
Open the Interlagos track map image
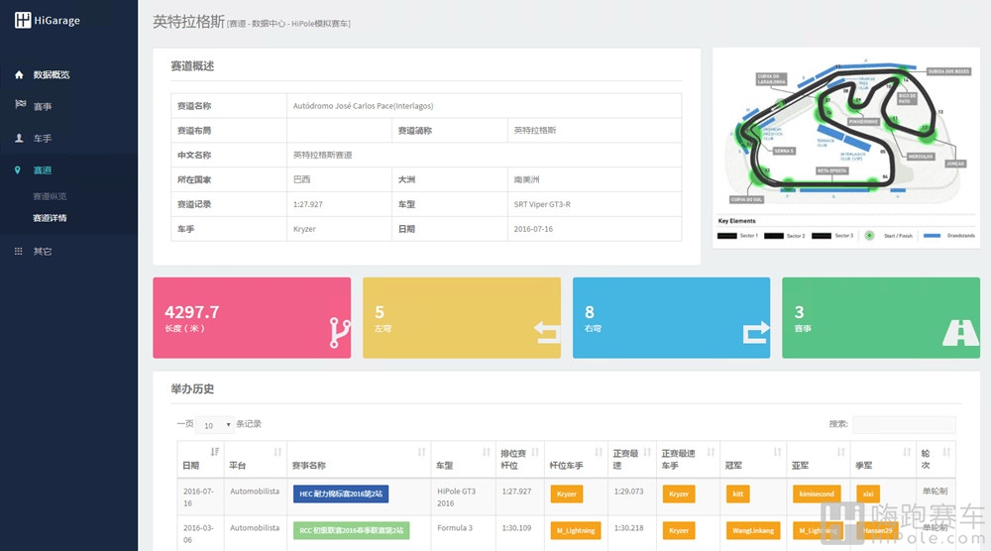click(845, 148)
